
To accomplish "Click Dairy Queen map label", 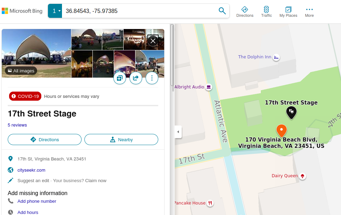I will click(x=285, y=176).
